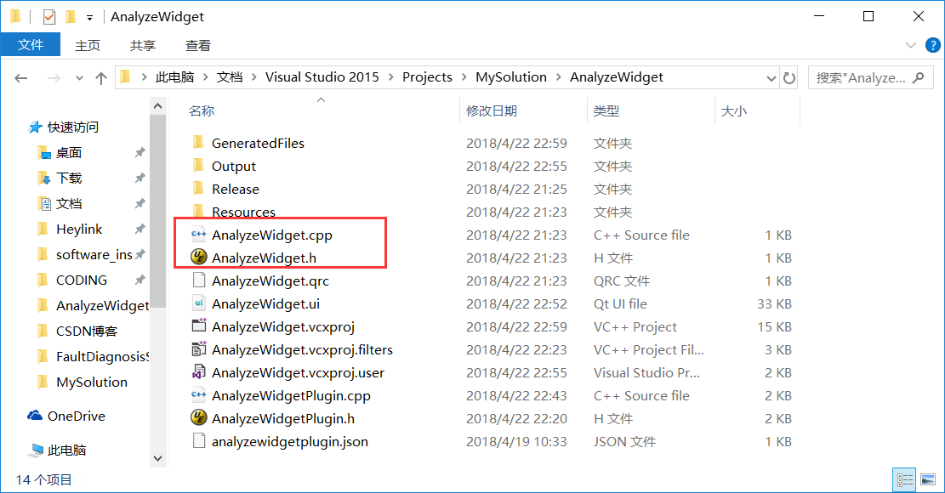Select the AnalyzeWidgetPlugin.cpp file icon
This screenshot has width=945, height=493.
coord(198,395)
